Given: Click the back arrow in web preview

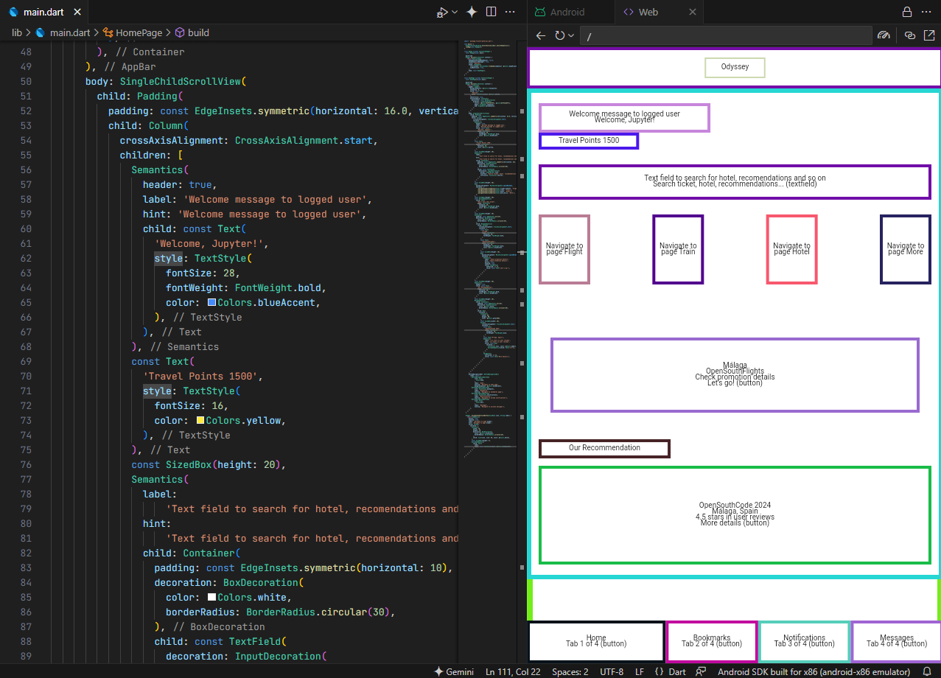Looking at the screenshot, I should tap(541, 35).
